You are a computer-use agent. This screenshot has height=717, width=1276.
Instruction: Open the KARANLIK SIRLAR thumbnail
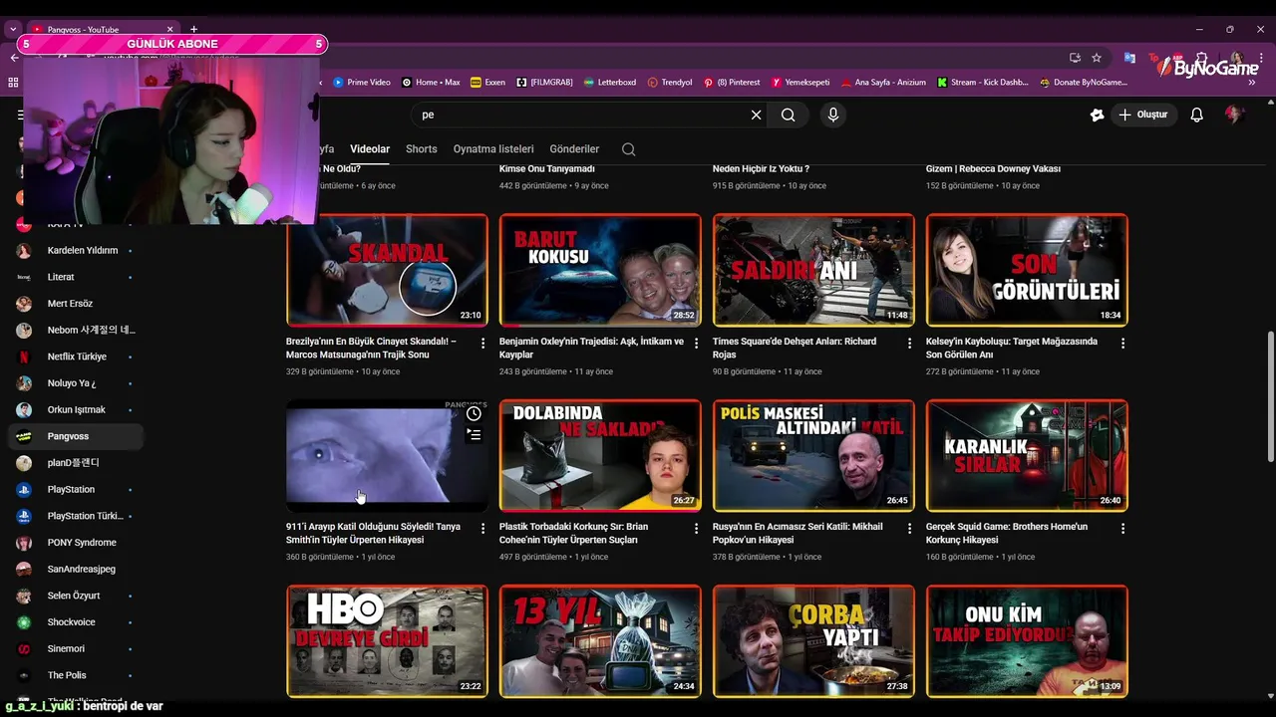[1027, 455]
